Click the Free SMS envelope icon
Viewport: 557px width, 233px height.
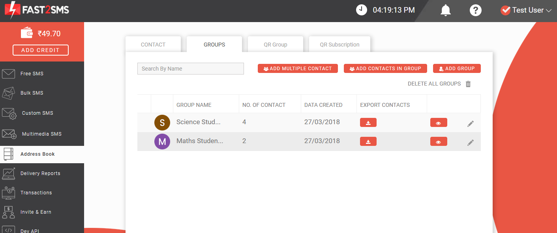click(8, 74)
